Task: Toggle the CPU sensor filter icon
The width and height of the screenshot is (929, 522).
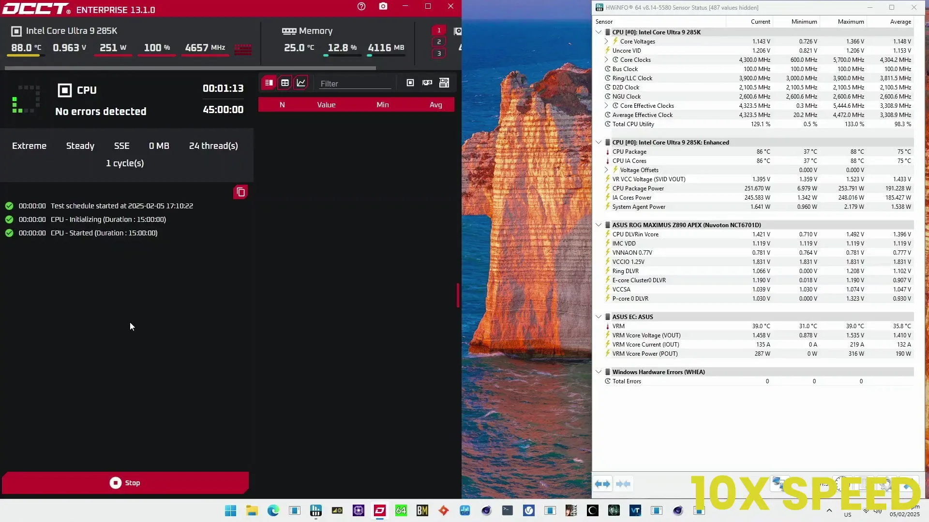Action: pos(410,83)
